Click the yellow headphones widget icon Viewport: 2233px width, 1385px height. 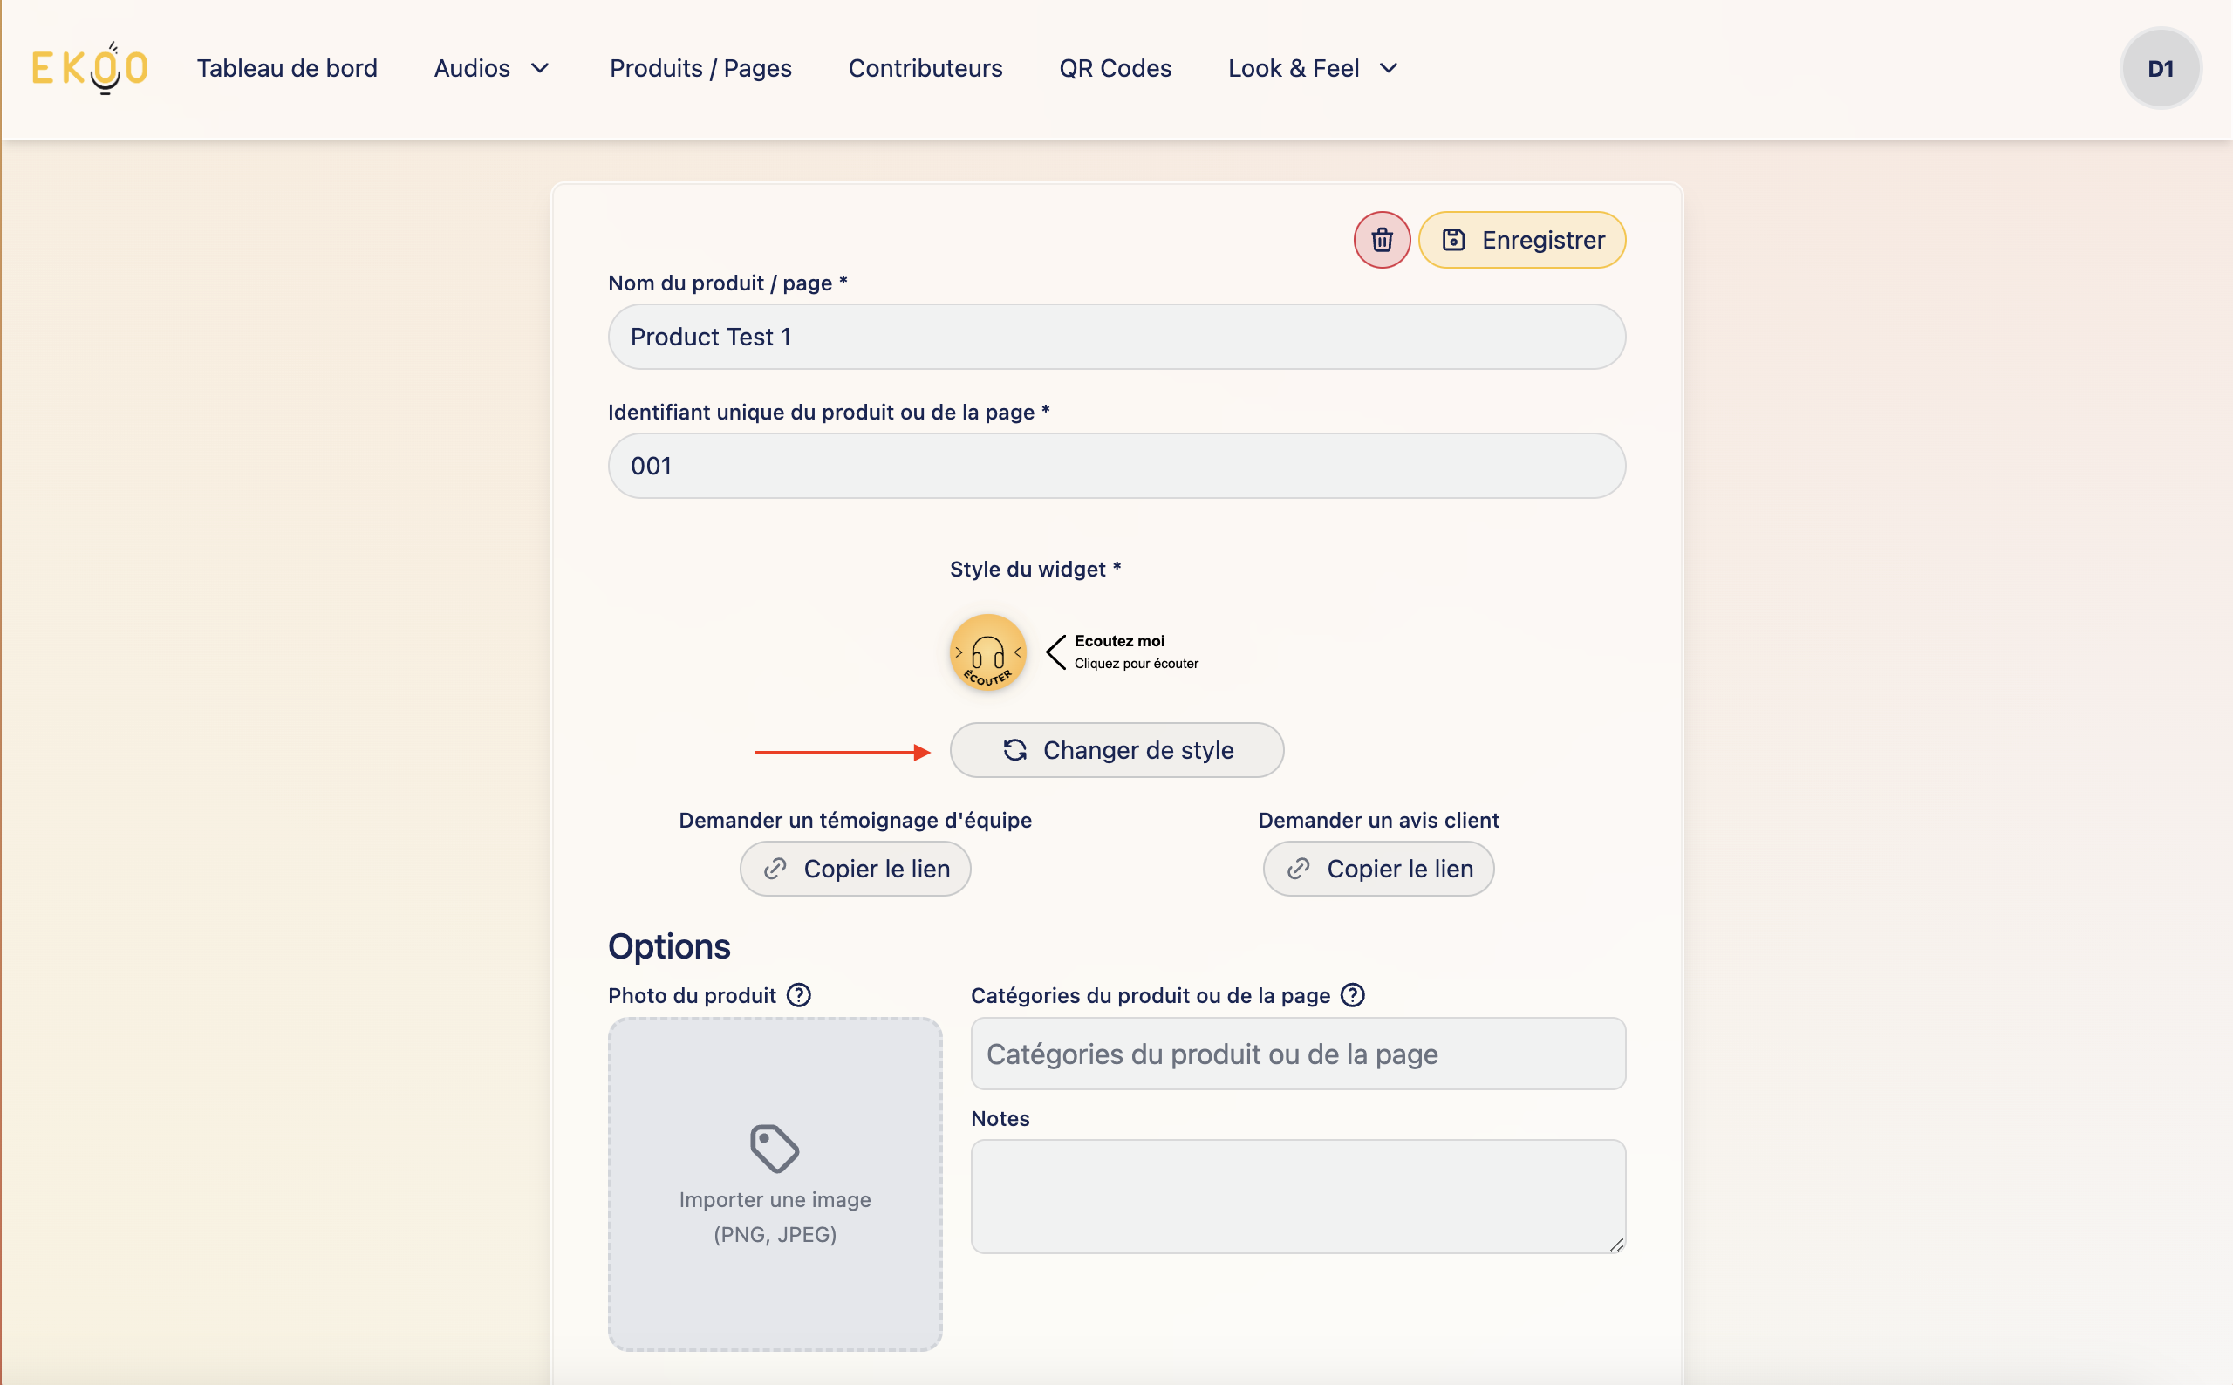click(x=987, y=652)
